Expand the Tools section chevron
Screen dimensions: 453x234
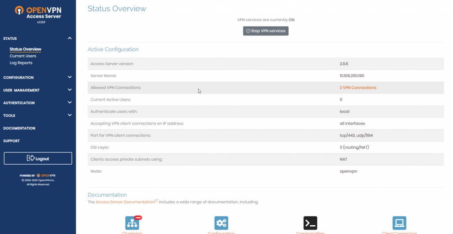click(x=69, y=115)
